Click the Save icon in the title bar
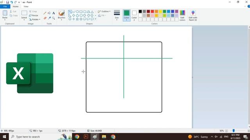Screen dimensions: 250x140 [x=7, y=2]
